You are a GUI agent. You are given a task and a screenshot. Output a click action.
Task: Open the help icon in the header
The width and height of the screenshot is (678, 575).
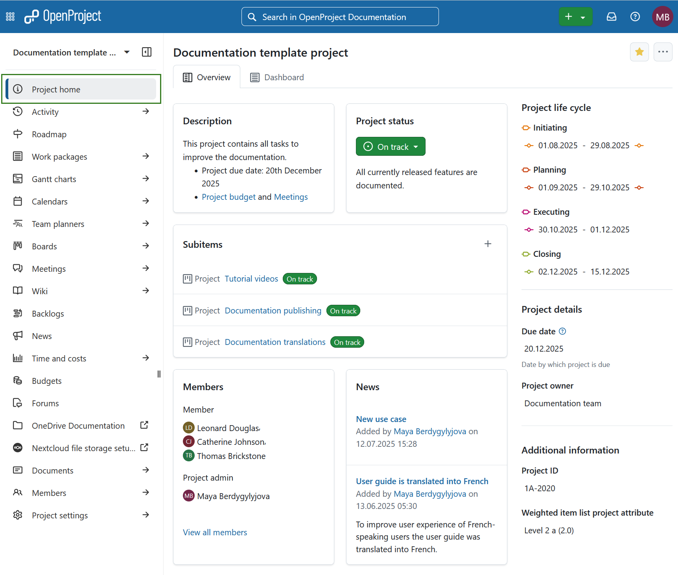pyautogui.click(x=635, y=16)
